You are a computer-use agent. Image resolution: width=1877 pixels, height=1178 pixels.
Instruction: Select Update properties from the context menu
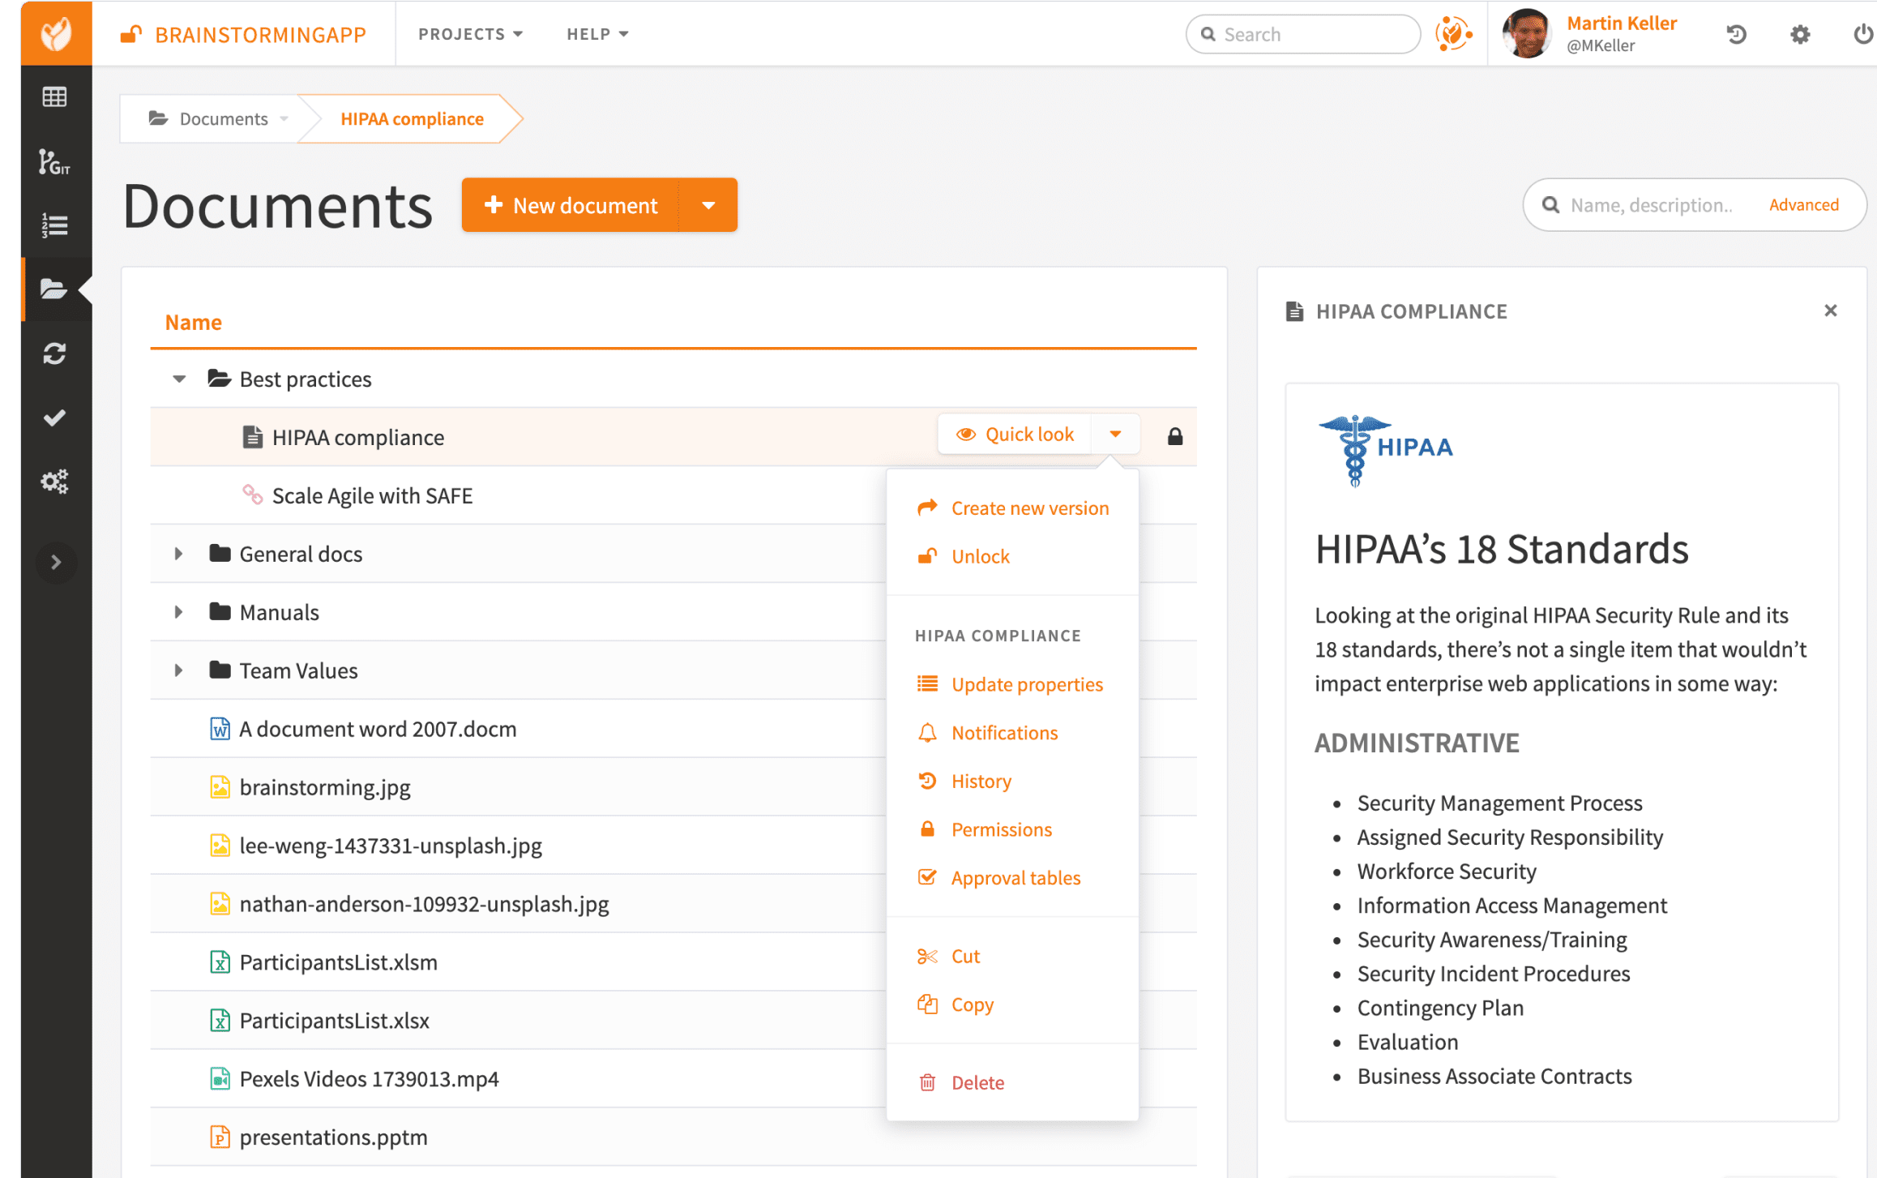pos(1027,683)
